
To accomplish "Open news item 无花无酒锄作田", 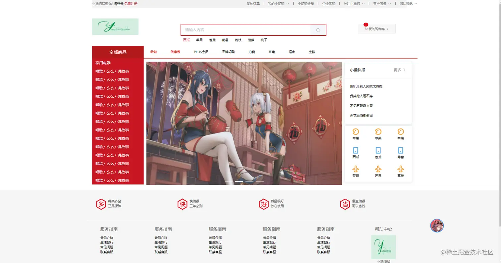I will (x=362, y=116).
